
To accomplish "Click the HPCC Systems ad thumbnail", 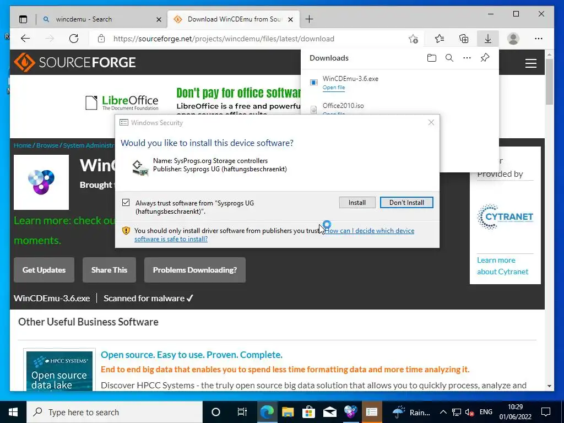I will coord(59,371).
